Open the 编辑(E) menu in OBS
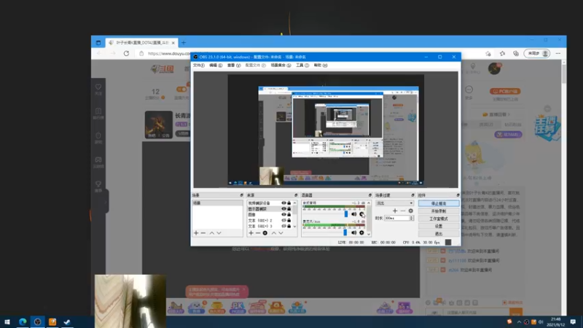The height and width of the screenshot is (328, 583). click(215, 66)
